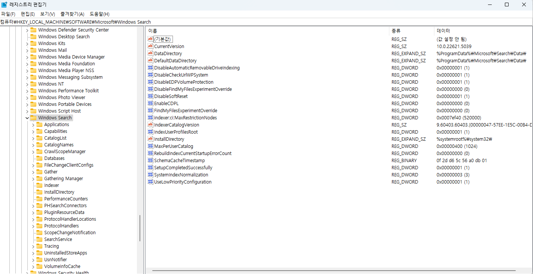Select the UninstalledStoreApps subkey

coord(66,253)
